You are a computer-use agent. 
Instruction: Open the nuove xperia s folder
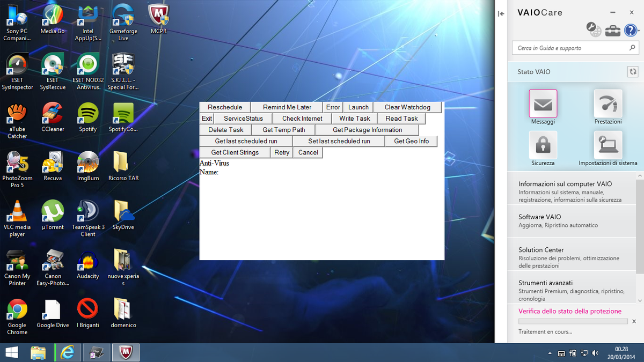[123, 268]
